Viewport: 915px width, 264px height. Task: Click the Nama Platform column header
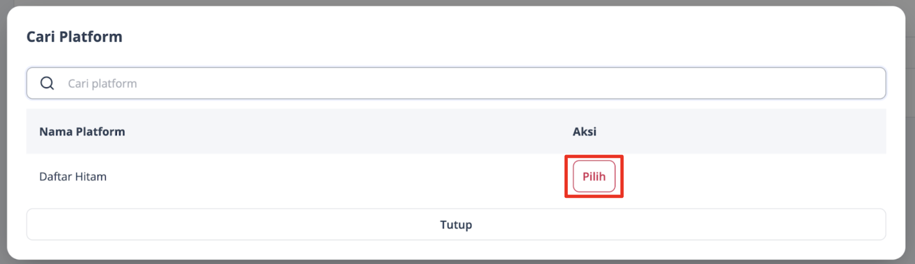82,132
